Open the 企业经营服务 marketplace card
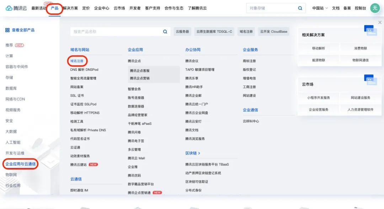 319,110
